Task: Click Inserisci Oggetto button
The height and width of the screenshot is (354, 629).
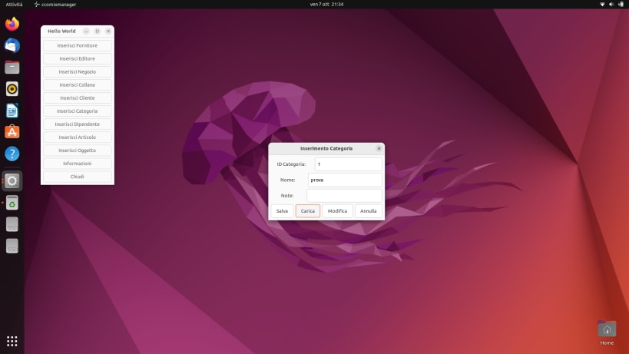Action: point(78,151)
